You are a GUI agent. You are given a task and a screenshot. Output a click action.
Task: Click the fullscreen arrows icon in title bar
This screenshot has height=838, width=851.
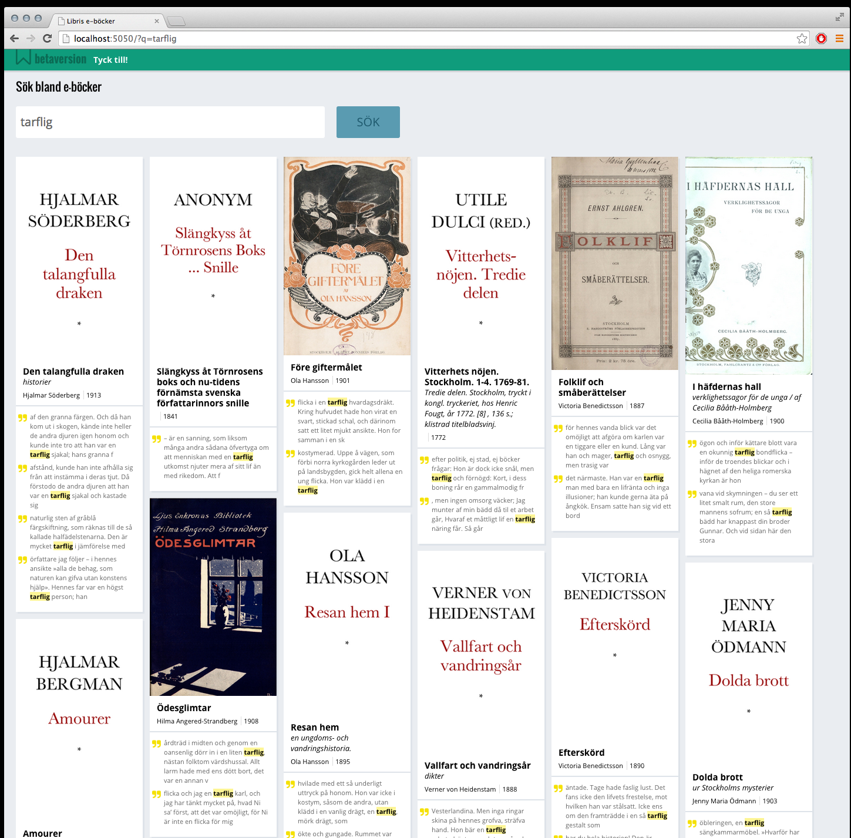pyautogui.click(x=840, y=17)
